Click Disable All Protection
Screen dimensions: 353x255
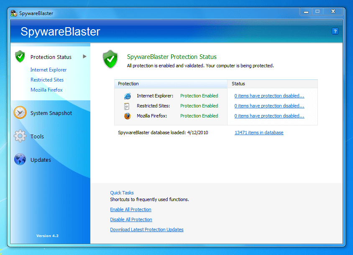coord(131,219)
